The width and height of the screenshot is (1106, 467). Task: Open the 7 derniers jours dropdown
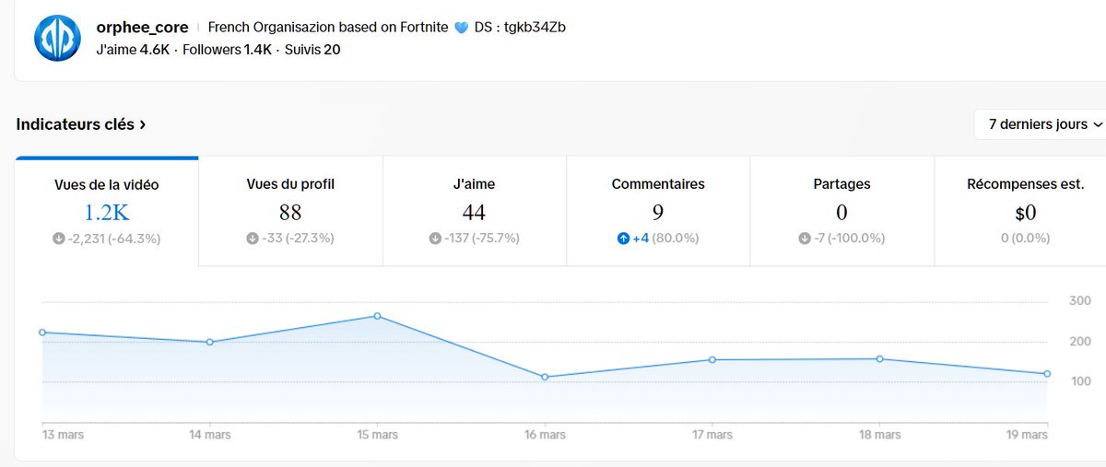1045,124
